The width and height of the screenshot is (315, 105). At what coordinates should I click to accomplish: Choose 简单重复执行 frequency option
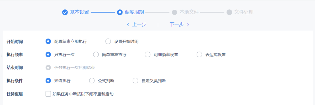[x=96, y=55]
